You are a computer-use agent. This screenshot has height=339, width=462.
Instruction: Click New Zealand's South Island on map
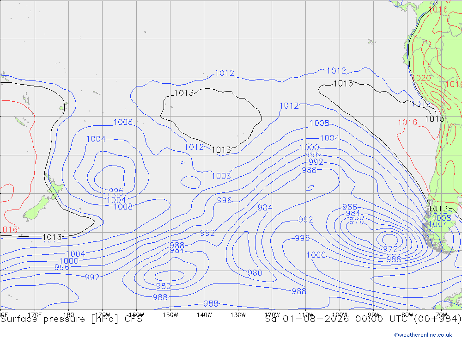pos(37,208)
